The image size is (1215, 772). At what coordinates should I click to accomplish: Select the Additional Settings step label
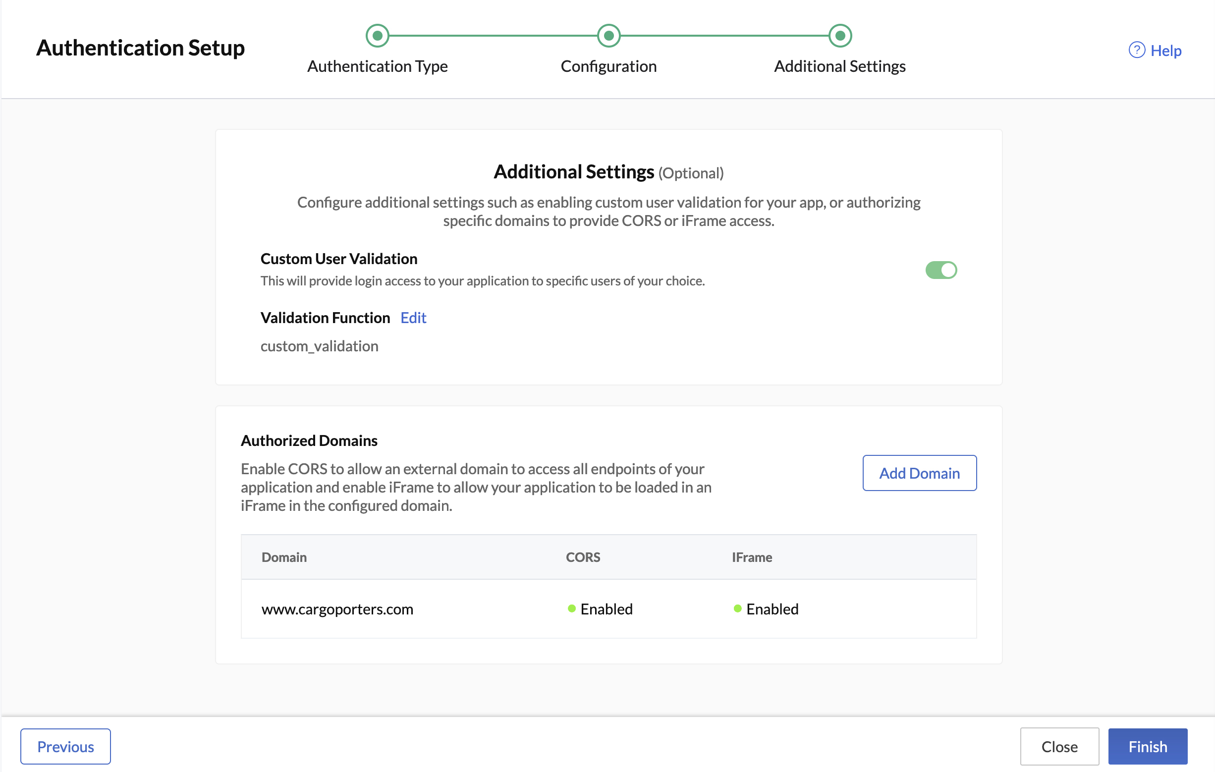click(839, 66)
